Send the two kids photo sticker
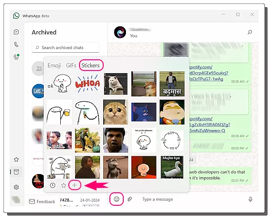 point(59,140)
